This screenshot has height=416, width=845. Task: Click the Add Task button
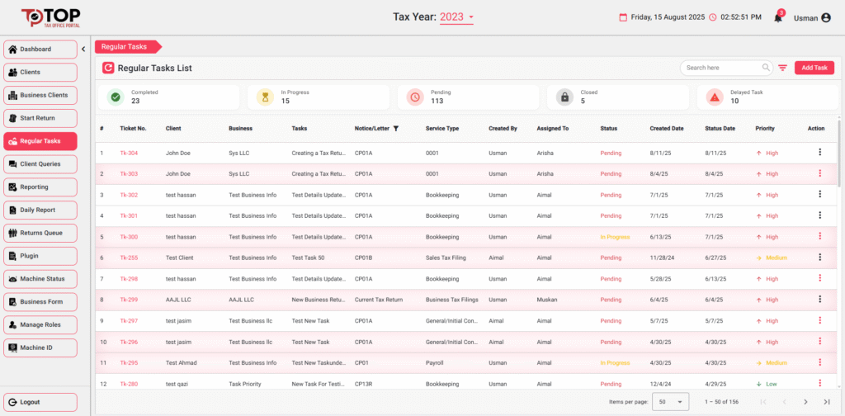814,68
